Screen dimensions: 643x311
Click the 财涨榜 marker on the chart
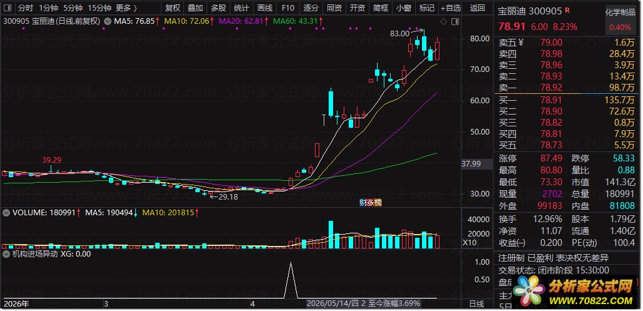[370, 202]
